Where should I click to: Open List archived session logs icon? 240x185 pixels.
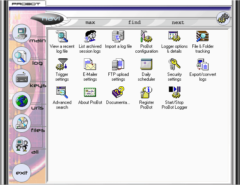[90, 36]
